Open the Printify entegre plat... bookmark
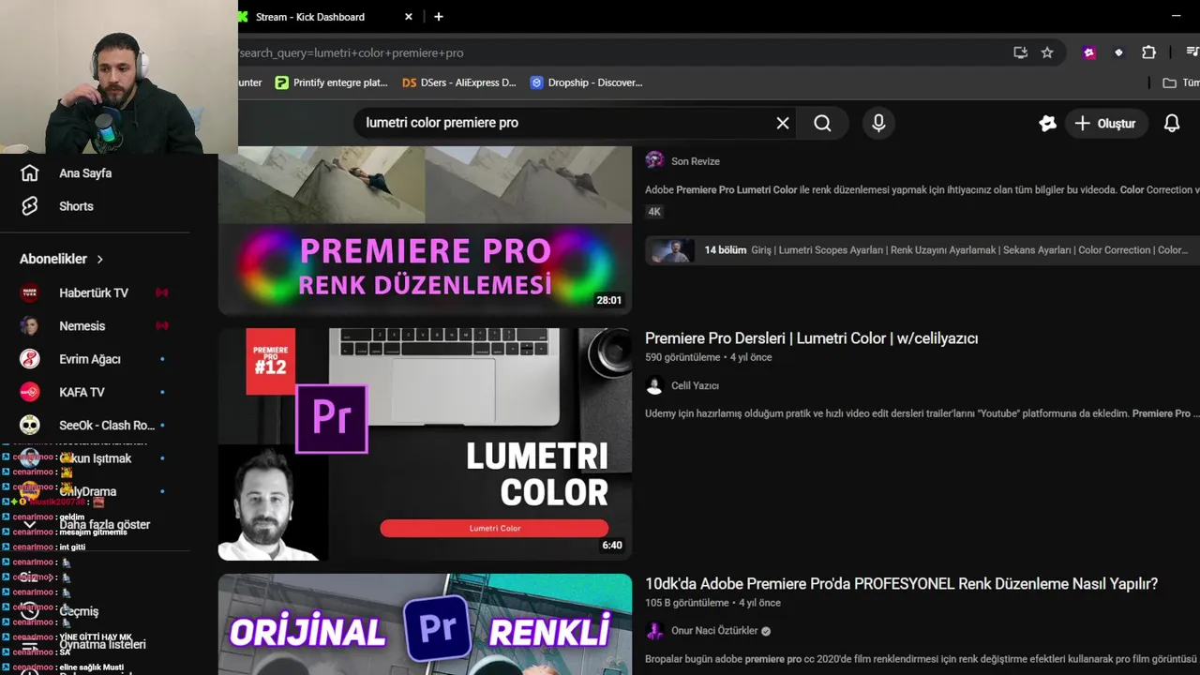1200x675 pixels. pyautogui.click(x=332, y=82)
